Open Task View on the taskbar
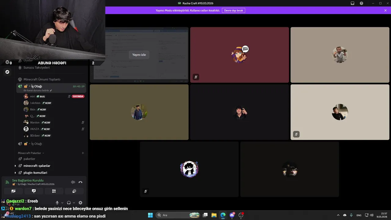 (x=205, y=215)
